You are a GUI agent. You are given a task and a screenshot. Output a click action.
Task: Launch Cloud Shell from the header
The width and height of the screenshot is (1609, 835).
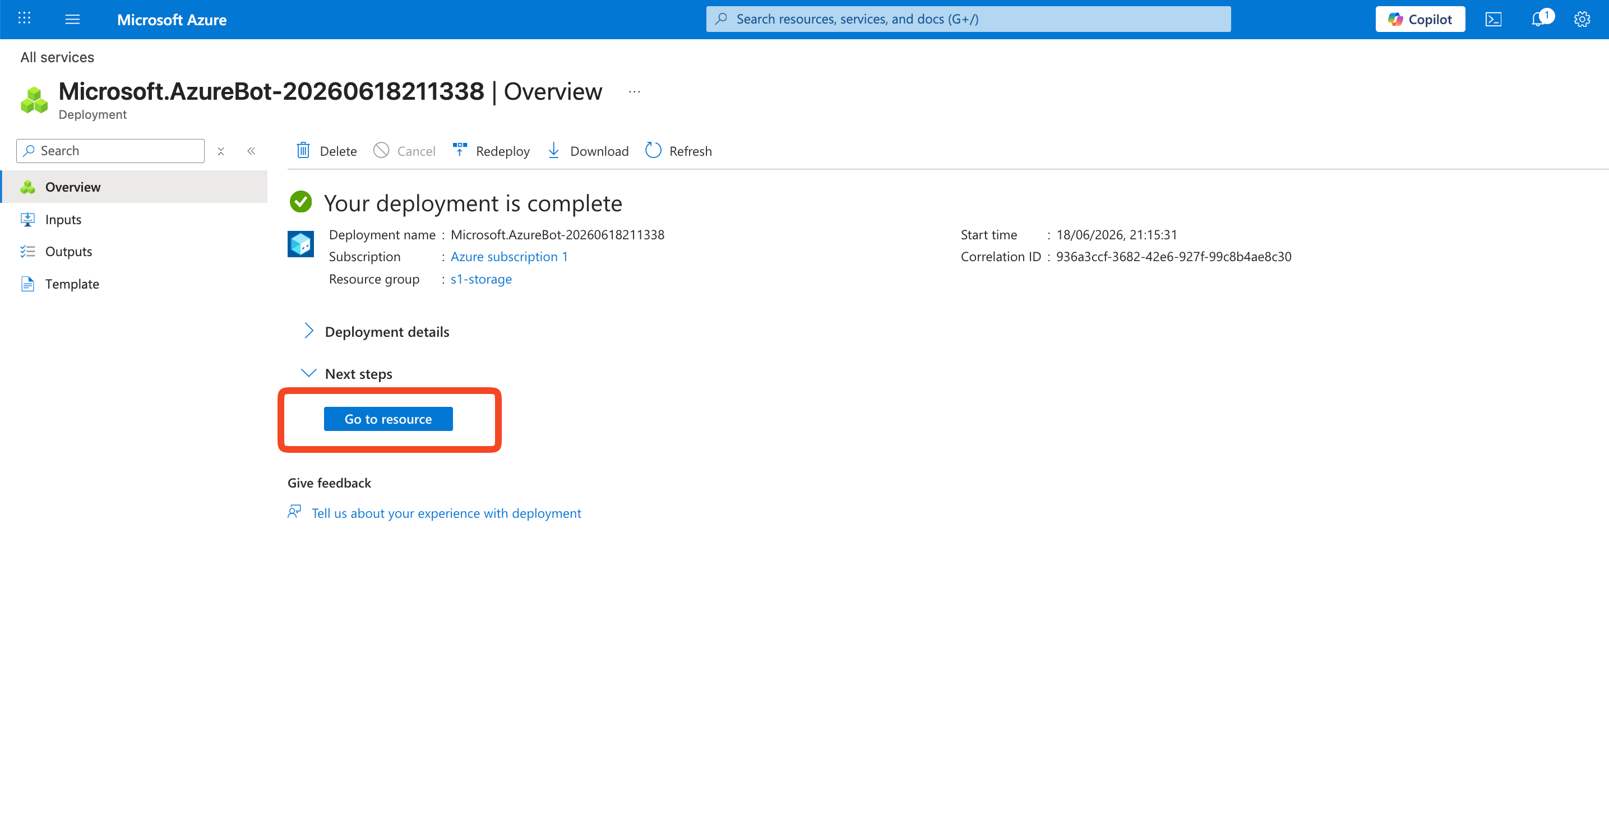click(1494, 20)
